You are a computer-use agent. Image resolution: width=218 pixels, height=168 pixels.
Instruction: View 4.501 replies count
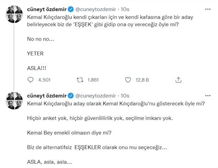(44, 80)
